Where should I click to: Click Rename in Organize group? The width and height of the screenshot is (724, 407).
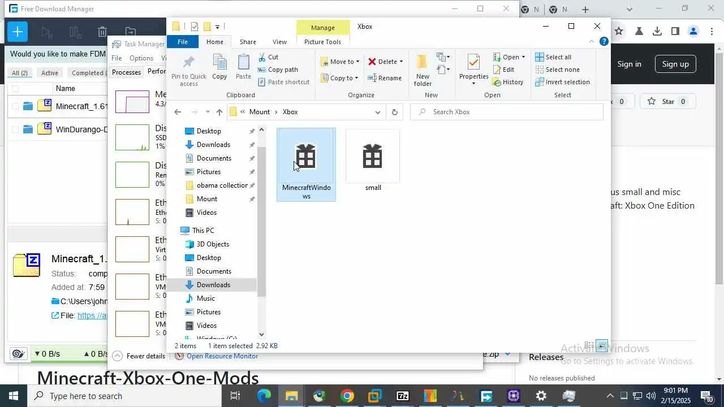point(385,78)
